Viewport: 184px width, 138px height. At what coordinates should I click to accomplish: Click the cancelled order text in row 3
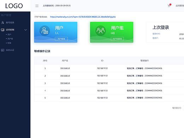tap(144, 83)
